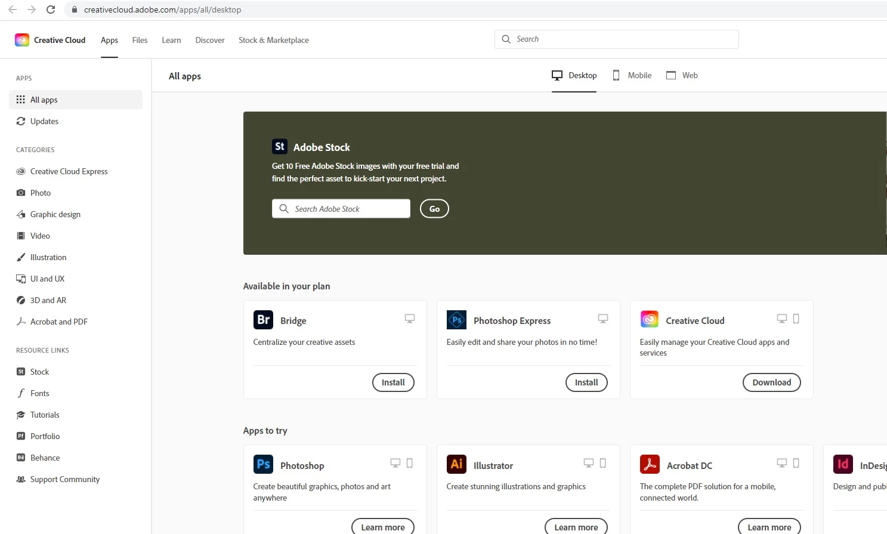
Task: Open the Files tab in top navigation
Action: (x=140, y=40)
